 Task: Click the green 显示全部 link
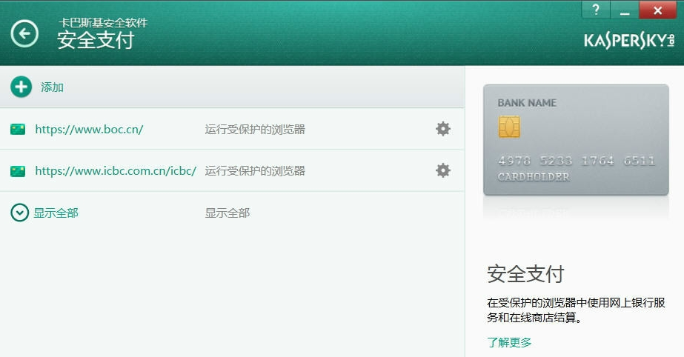click(56, 213)
